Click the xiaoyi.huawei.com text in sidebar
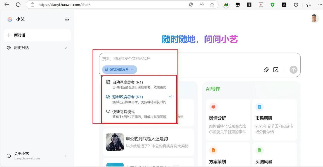 coord(27,158)
